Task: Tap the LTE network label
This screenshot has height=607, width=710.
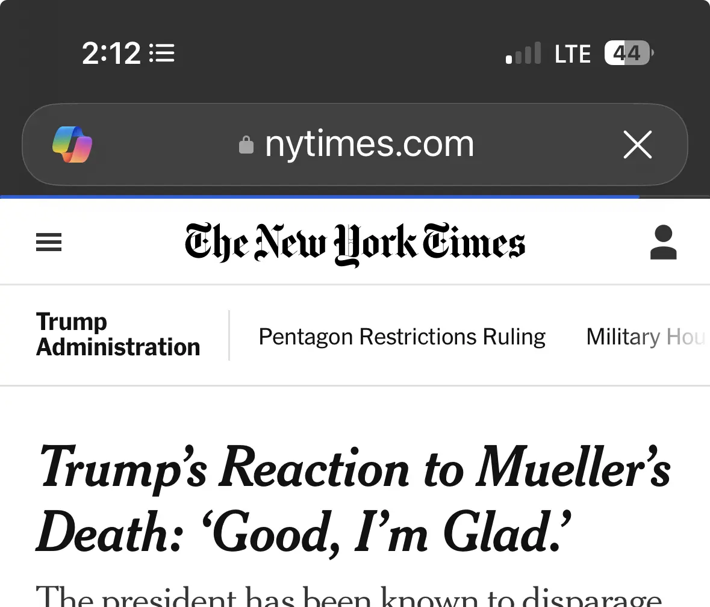Action: (572, 54)
